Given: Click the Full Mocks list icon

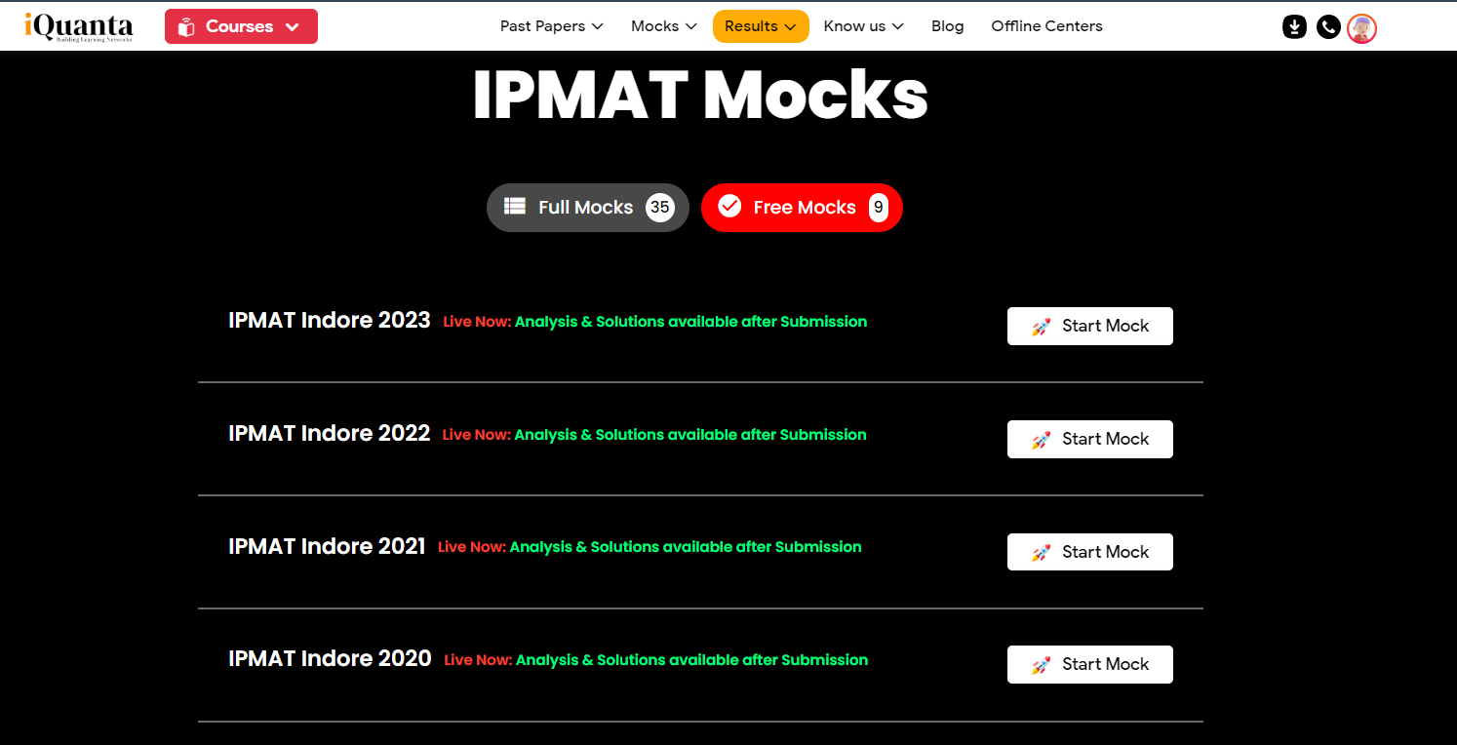Looking at the screenshot, I should tap(515, 207).
